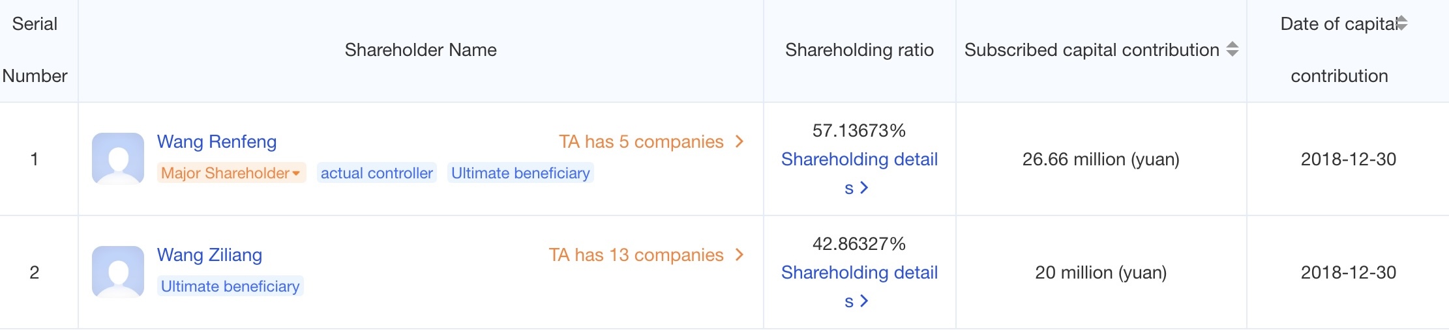This screenshot has width=1449, height=330.
Task: Click the 57.13673% shareholding value
Action: click(859, 131)
